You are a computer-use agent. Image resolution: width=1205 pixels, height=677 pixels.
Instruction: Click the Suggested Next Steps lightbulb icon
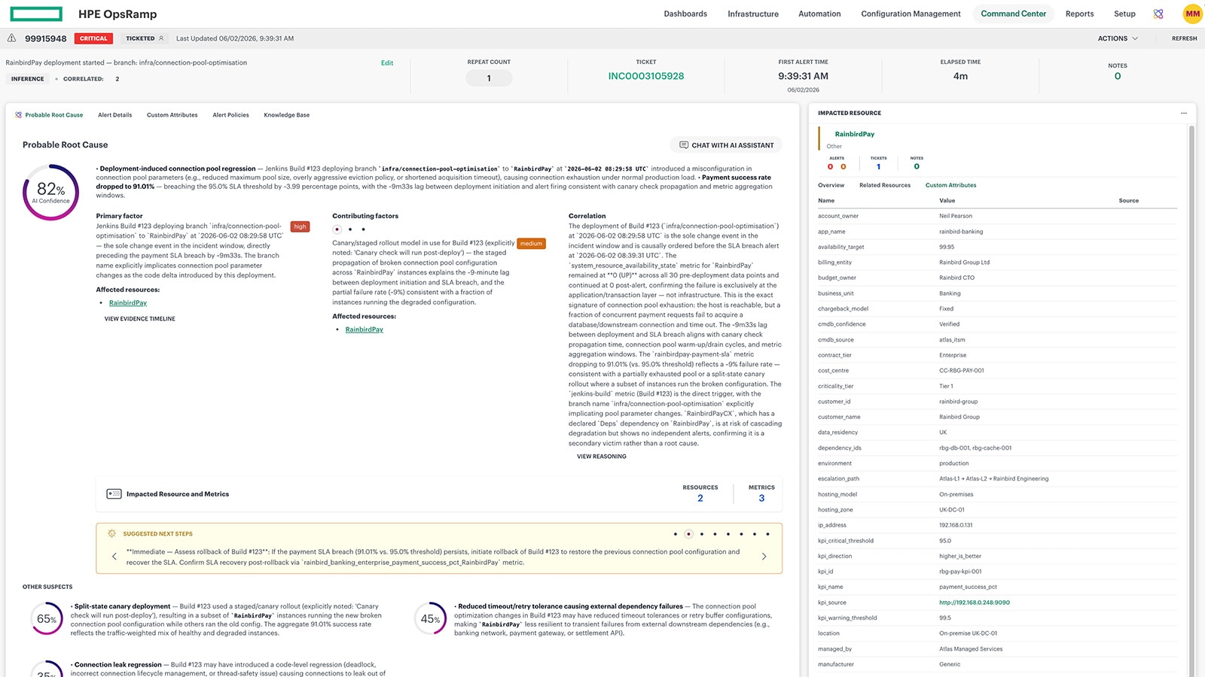(x=111, y=533)
